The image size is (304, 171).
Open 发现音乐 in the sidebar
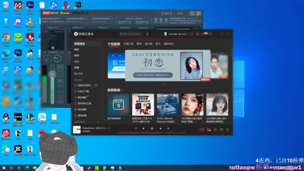87,44
